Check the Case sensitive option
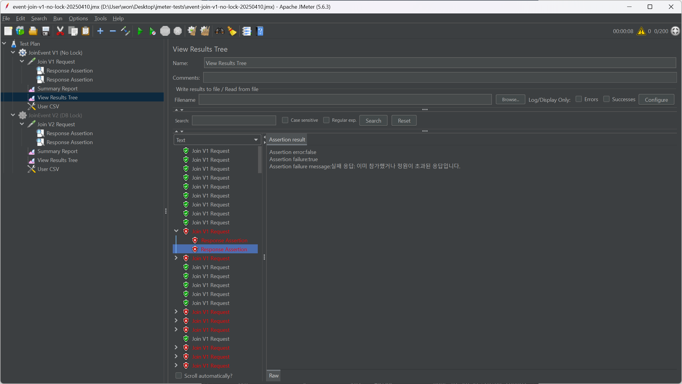 [x=285, y=120]
